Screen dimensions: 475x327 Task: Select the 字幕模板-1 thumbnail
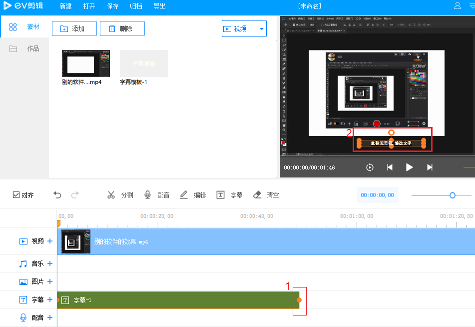143,64
